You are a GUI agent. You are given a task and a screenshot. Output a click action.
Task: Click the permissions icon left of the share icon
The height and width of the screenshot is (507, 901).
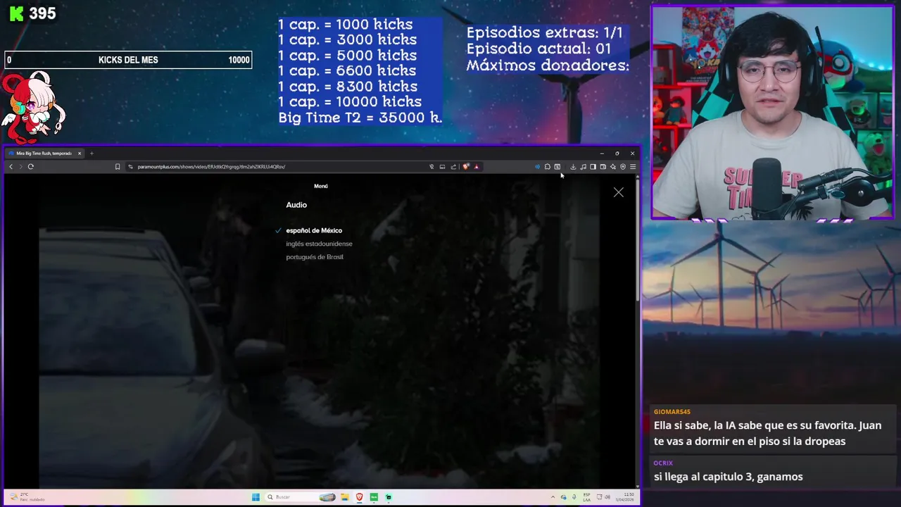point(431,167)
